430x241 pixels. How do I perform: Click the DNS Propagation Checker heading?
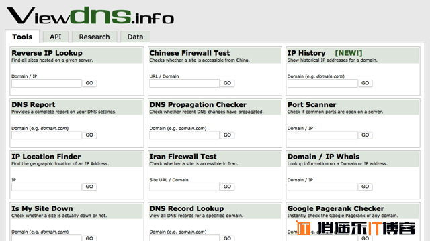pos(198,104)
